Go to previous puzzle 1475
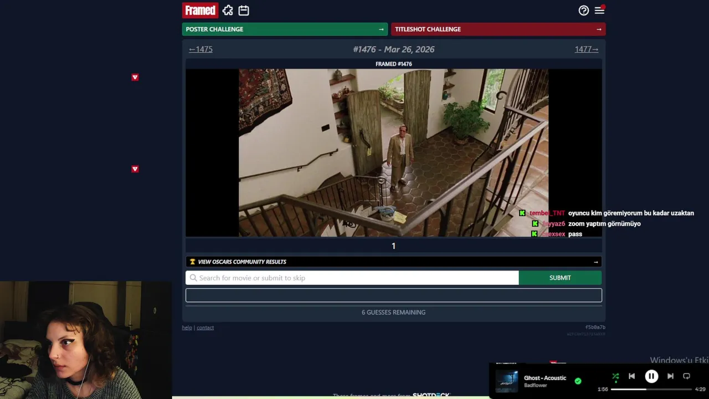The image size is (709, 399). click(x=201, y=49)
